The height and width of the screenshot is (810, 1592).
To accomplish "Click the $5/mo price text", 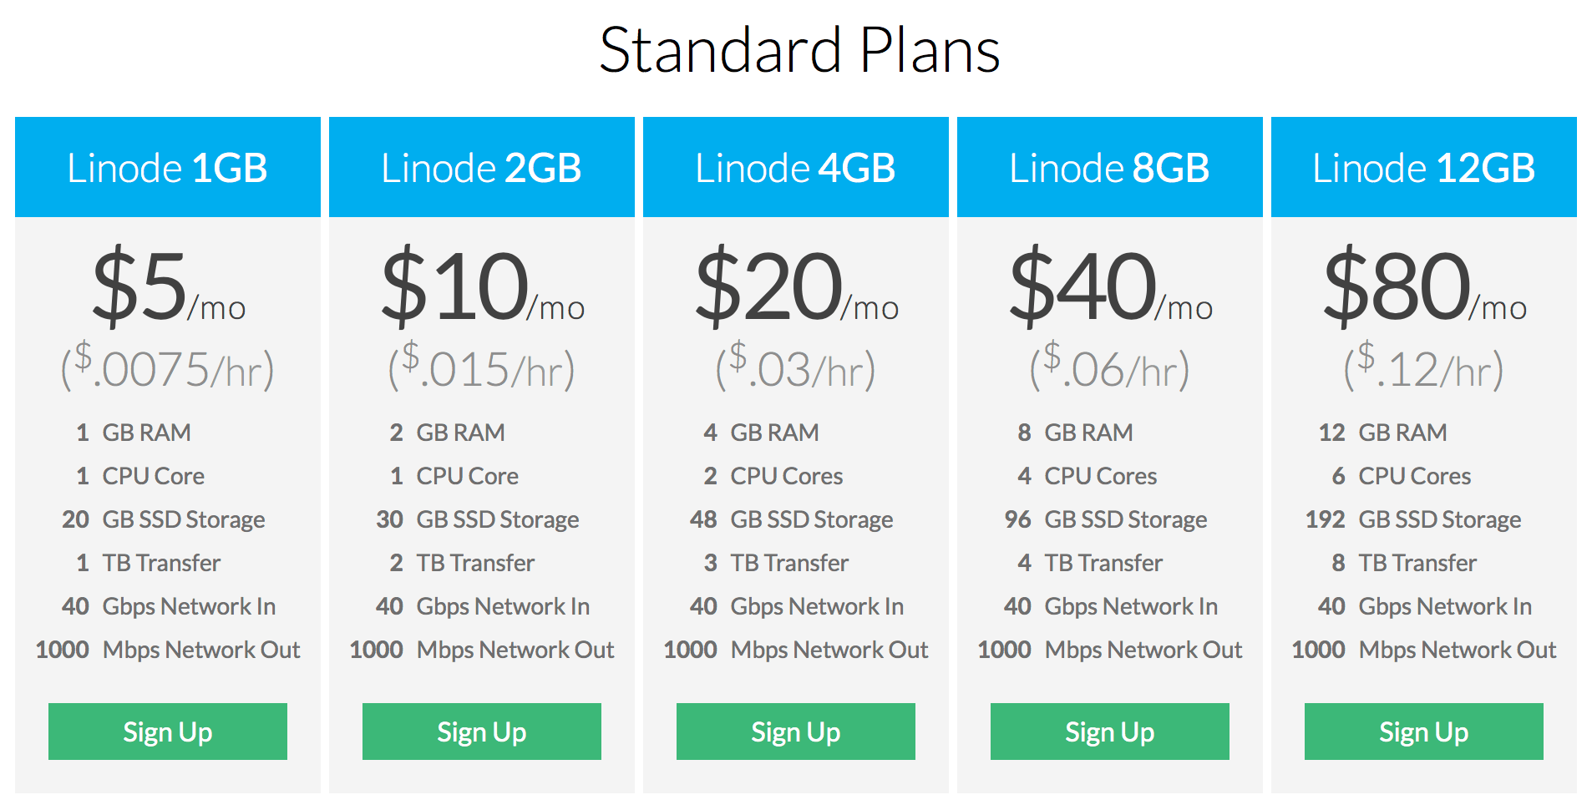I will pyautogui.click(x=169, y=286).
